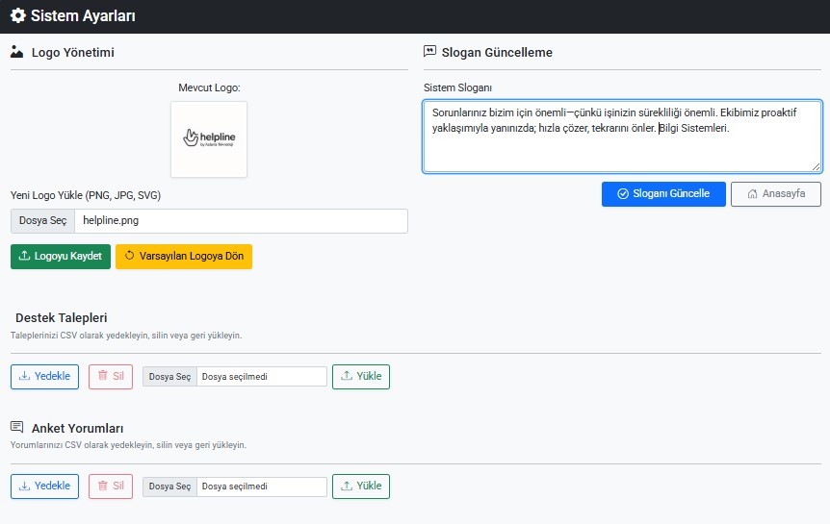This screenshot has width=830, height=524.
Task: Choose a new logo file via Dosya Seç
Action: coord(42,221)
